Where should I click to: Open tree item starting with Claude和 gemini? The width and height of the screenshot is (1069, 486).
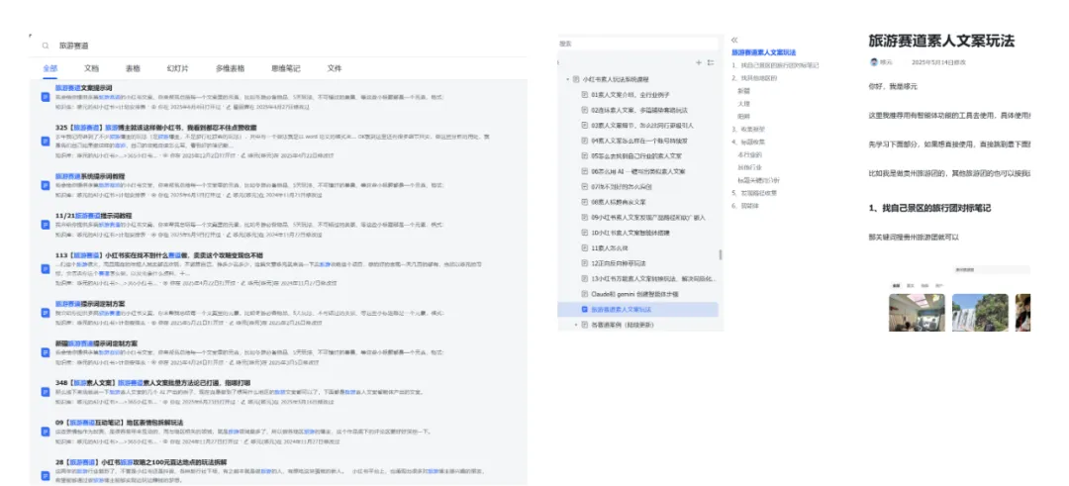634,294
